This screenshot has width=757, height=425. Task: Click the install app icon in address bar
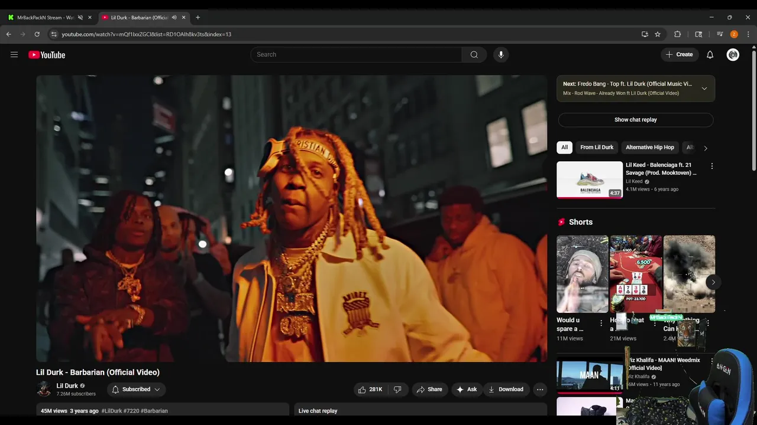[x=645, y=34]
